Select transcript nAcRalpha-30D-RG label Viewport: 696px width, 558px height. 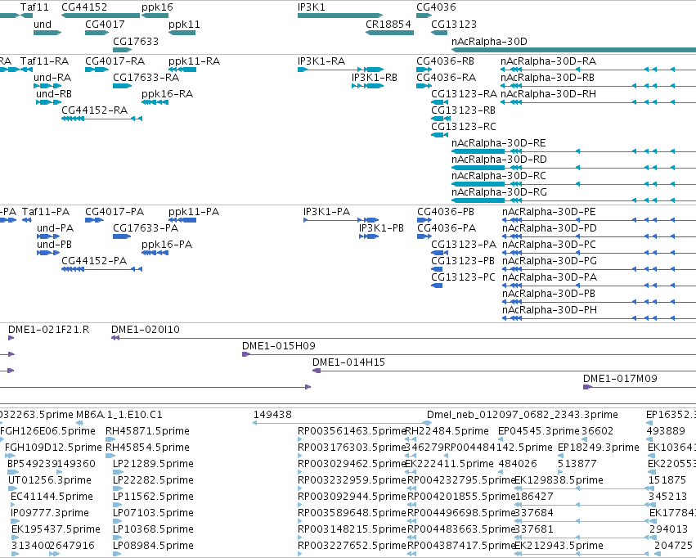499,191
